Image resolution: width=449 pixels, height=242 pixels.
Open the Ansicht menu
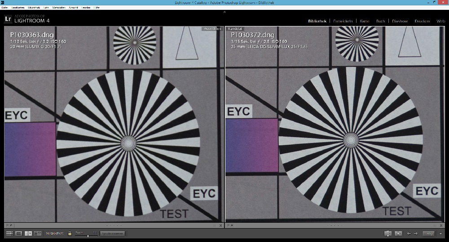[x=73, y=8]
